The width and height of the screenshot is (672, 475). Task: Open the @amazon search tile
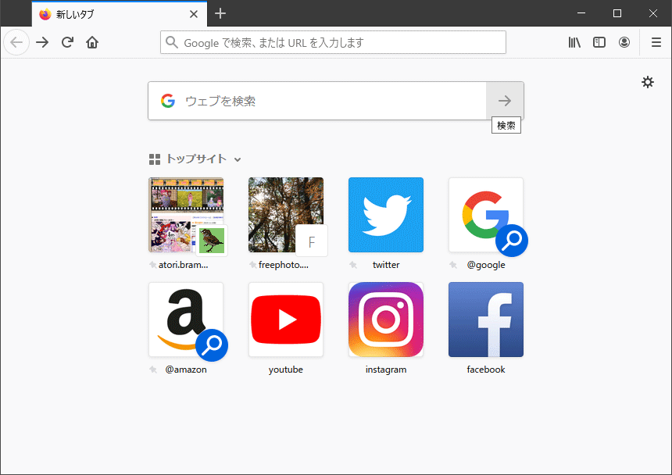point(186,320)
